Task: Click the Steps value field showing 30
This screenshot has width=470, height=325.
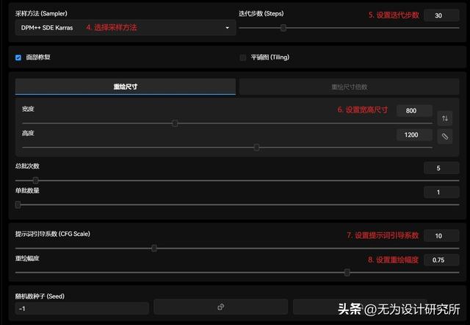Action: click(x=441, y=15)
